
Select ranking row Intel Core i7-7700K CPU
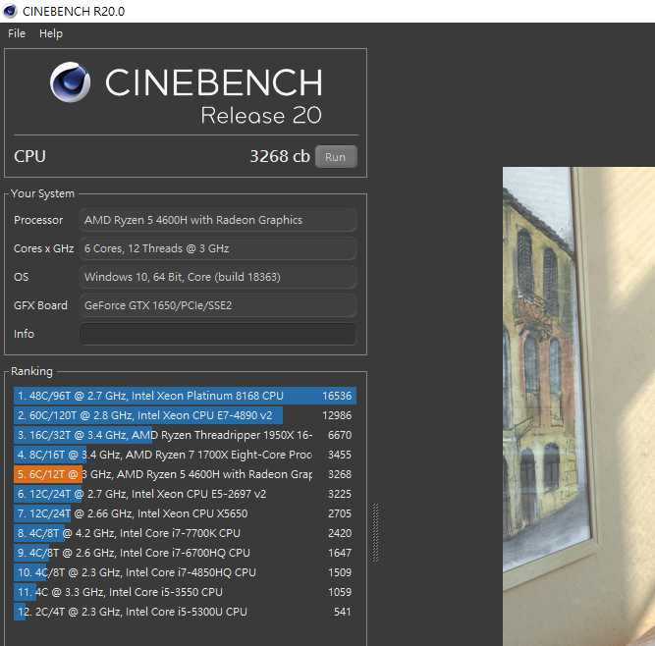(185, 533)
